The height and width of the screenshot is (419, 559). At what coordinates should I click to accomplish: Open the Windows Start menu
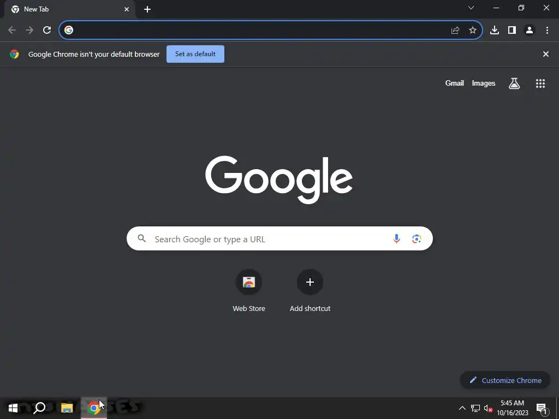13,408
